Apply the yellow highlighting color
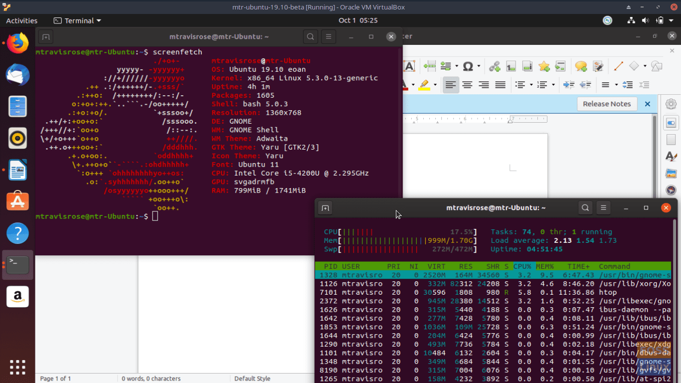This screenshot has height=383, width=681. tap(424, 85)
